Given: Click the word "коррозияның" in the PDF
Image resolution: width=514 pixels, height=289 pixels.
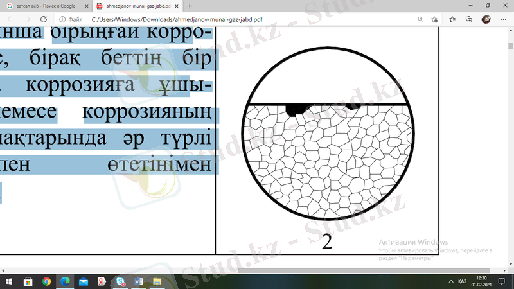Looking at the screenshot, I should click(147, 112).
